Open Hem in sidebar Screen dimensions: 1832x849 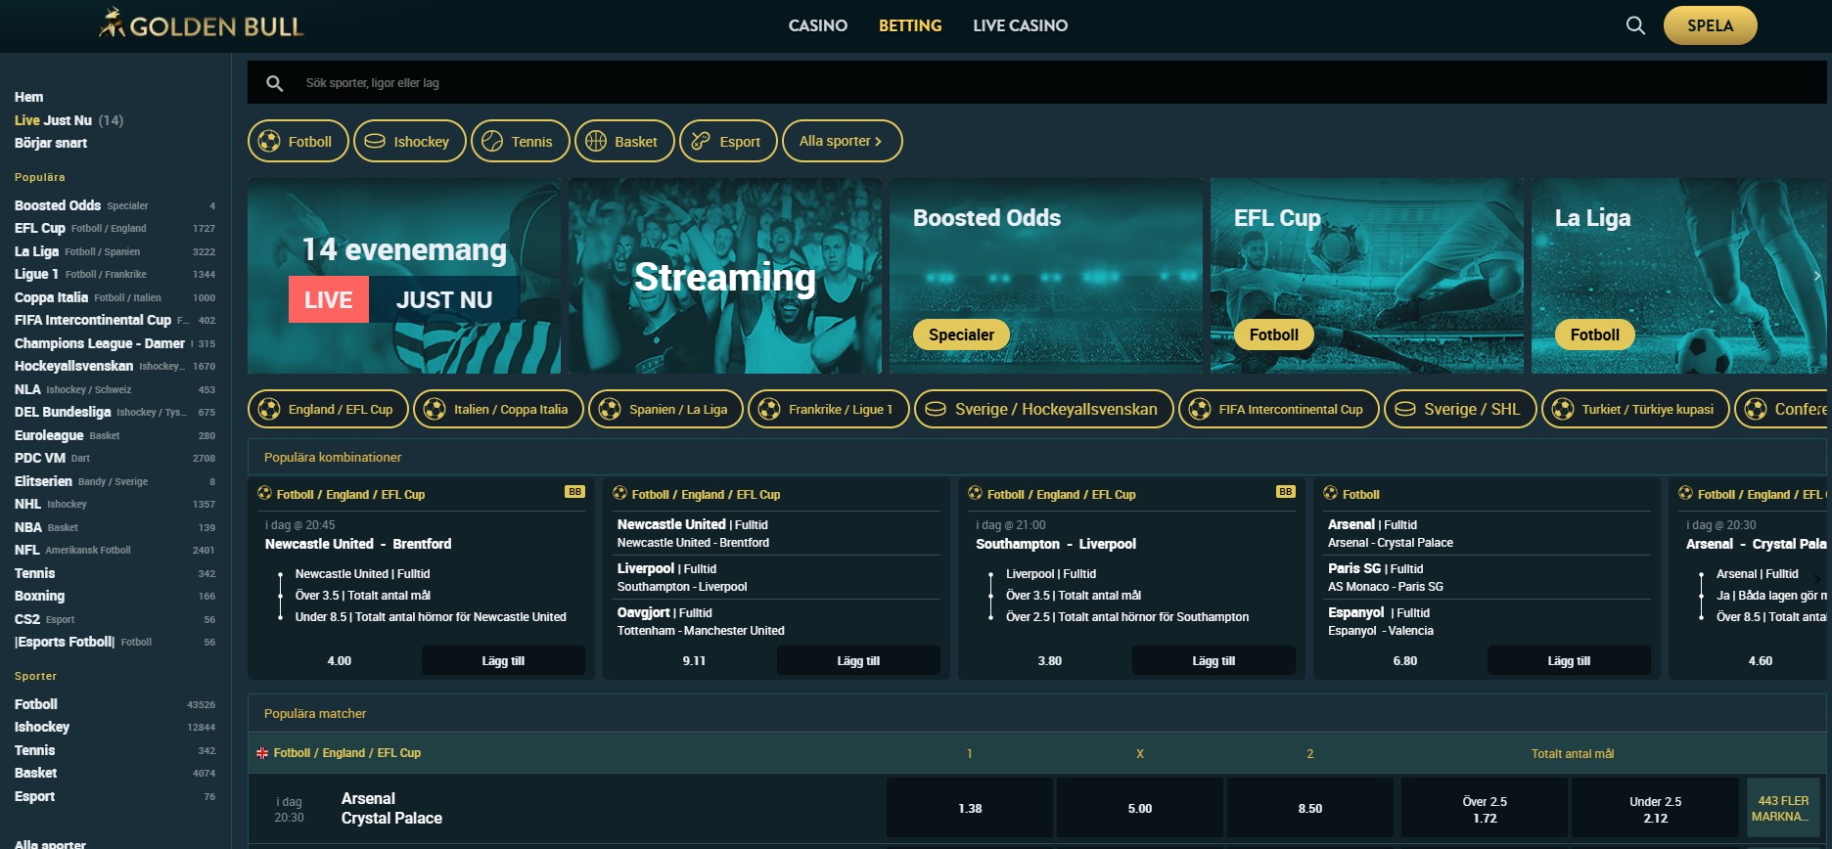tap(29, 97)
